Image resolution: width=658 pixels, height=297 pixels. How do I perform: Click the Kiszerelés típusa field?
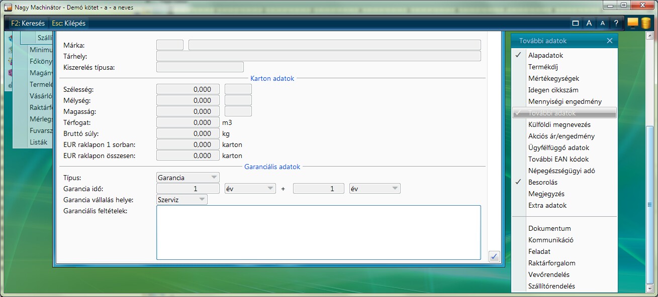pos(200,67)
